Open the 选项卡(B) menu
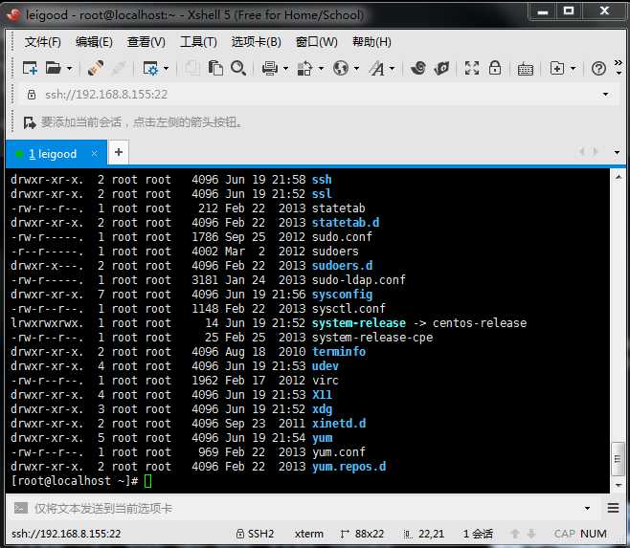The image size is (630, 548). point(257,42)
